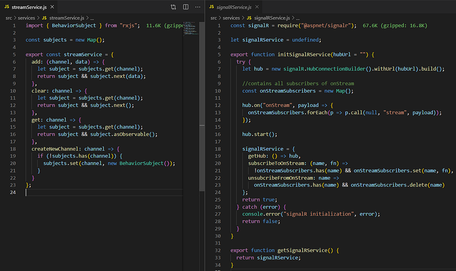Click "11.6K (gzipped" import cost text

tap(164, 25)
